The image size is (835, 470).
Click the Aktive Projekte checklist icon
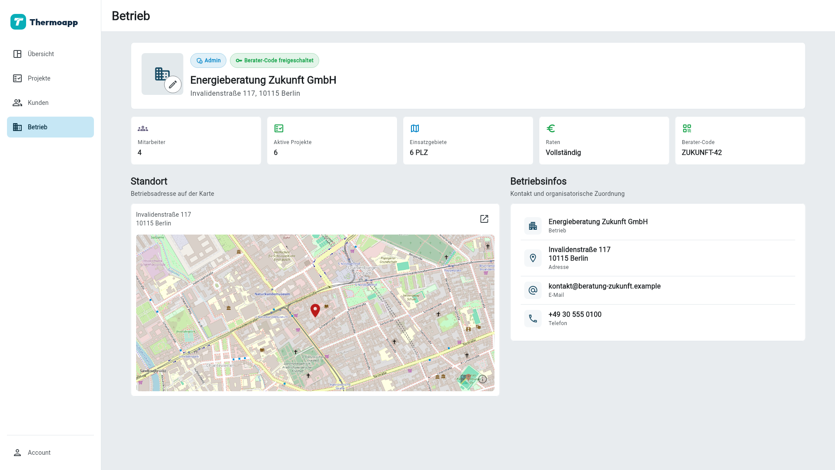279,128
